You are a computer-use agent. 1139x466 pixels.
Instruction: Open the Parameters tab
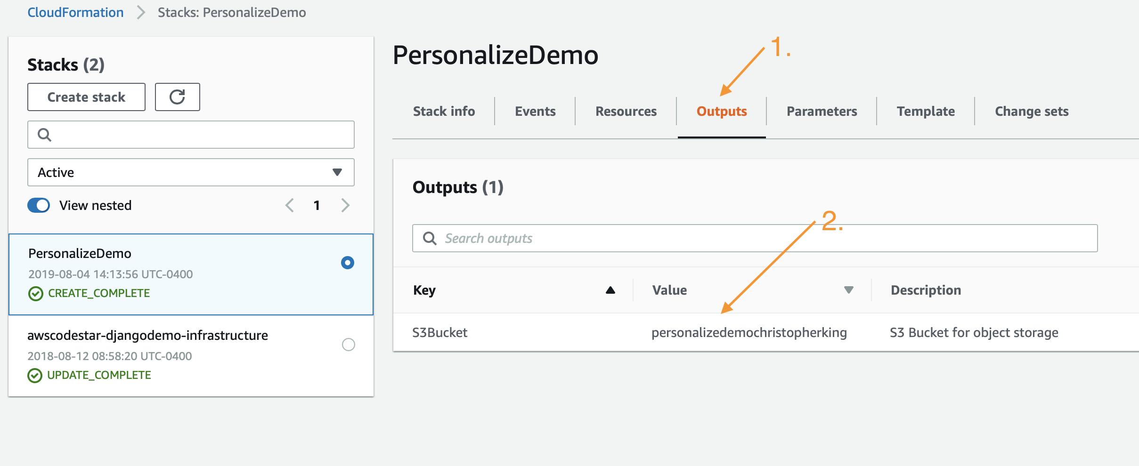click(x=822, y=112)
